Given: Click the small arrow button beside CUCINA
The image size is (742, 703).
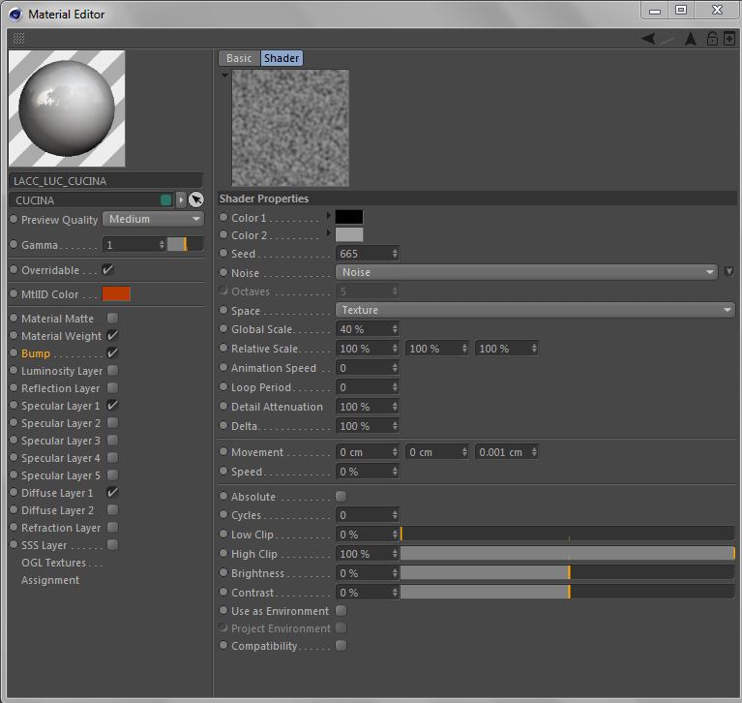Looking at the screenshot, I should click(181, 200).
